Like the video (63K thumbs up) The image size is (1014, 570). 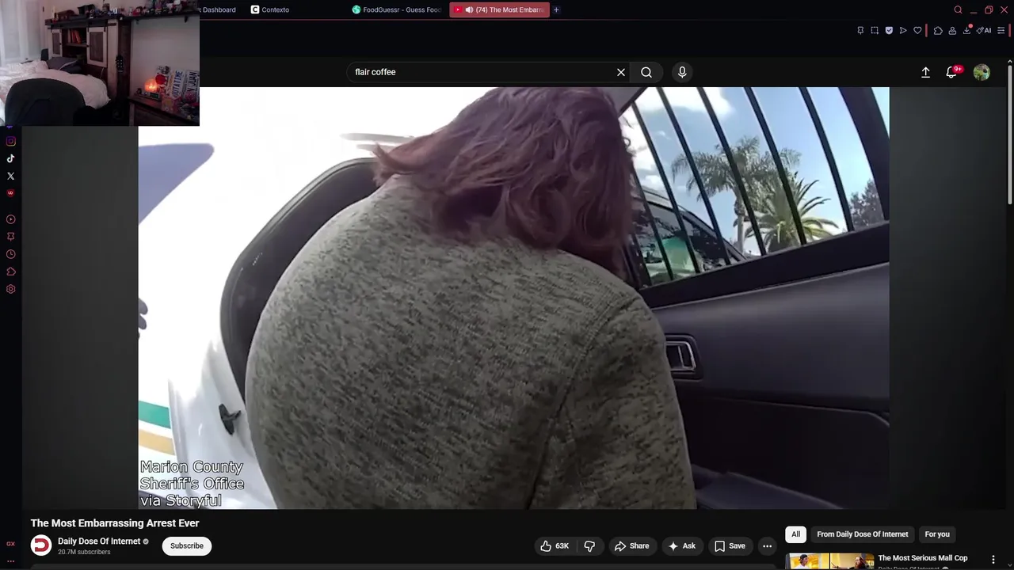tap(555, 546)
